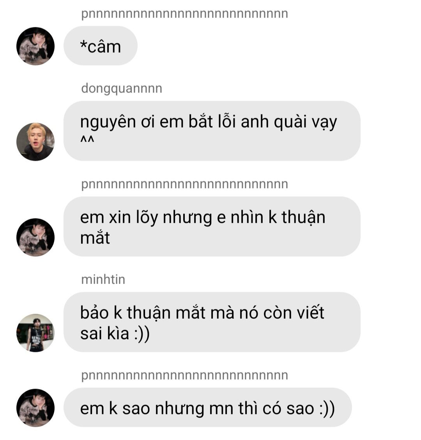Select the 'bảo k thuận mắt' message bubble
The image size is (421, 440).
(x=212, y=322)
